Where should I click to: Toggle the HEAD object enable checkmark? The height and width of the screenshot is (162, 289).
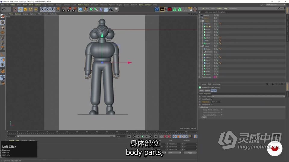(218, 74)
